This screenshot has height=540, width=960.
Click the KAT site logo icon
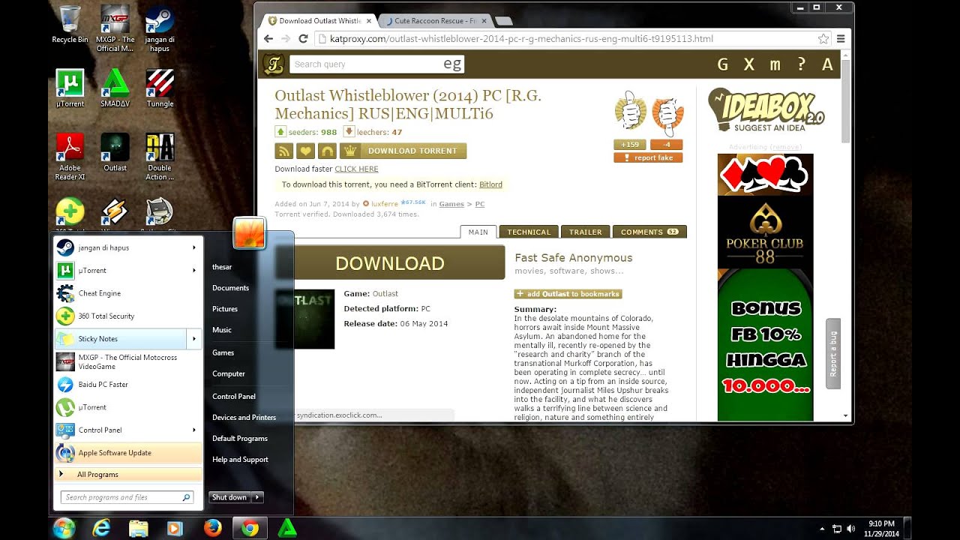[274, 64]
